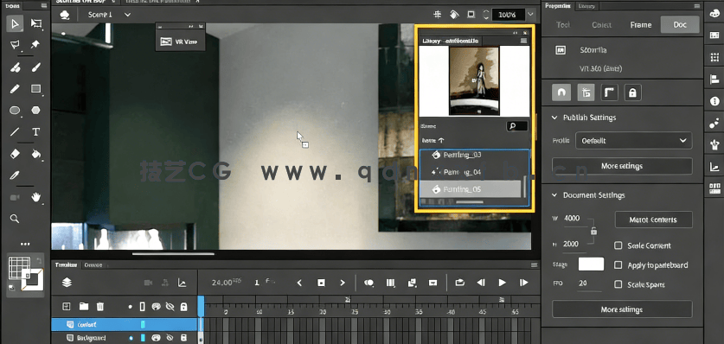This screenshot has height=344, width=724.
Task: Select the Fluid Brush tool
Action: (15, 67)
